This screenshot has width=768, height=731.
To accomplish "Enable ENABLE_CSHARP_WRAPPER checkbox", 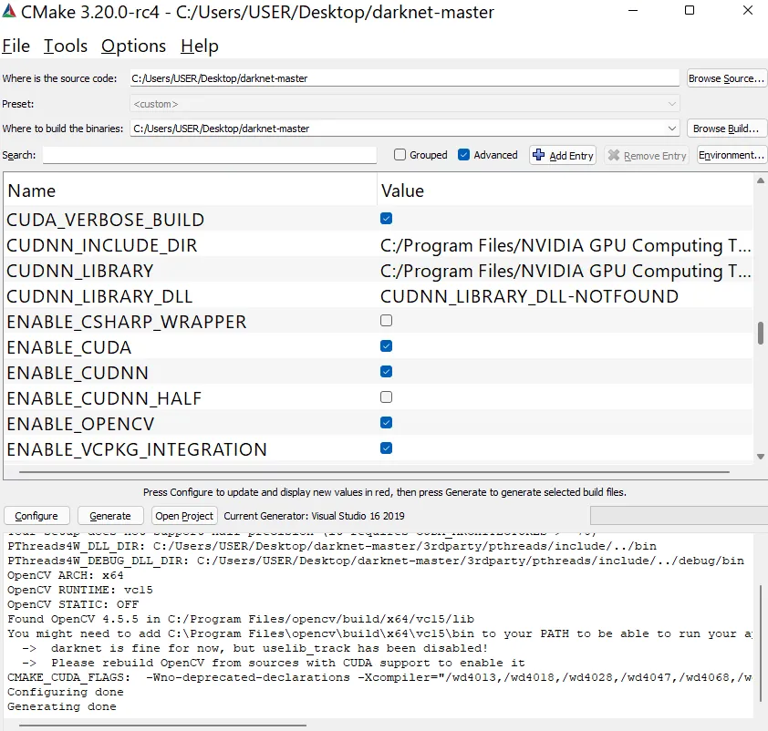I will [386, 321].
